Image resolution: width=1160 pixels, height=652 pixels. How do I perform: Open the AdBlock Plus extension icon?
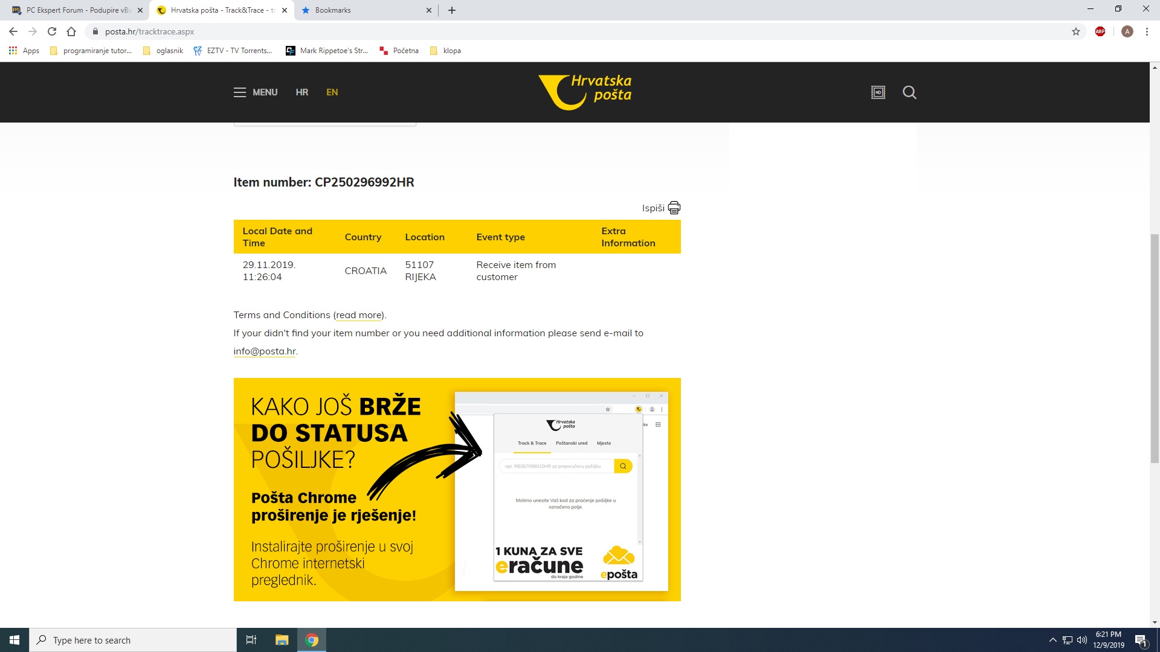tap(1100, 31)
